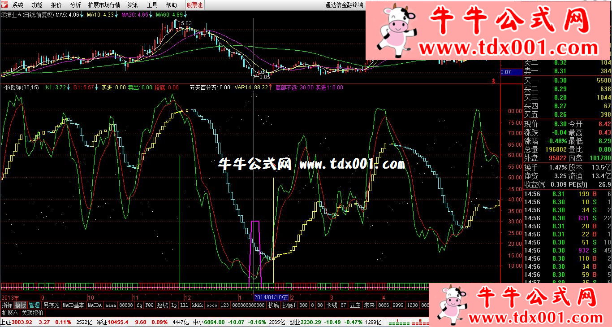Image resolution: width=612 pixels, height=327 pixels.
Task: Click the MA60: 4.89 indicator label
Action: (x=169, y=15)
